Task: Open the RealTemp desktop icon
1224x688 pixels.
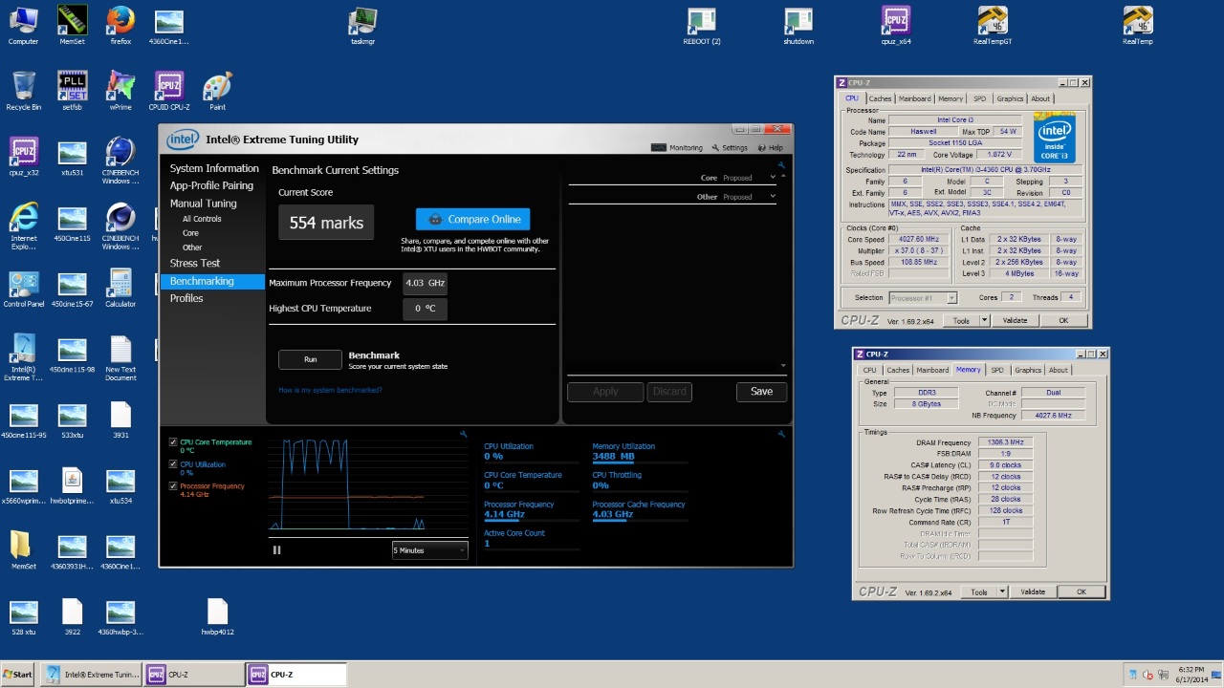Action: point(1138,26)
